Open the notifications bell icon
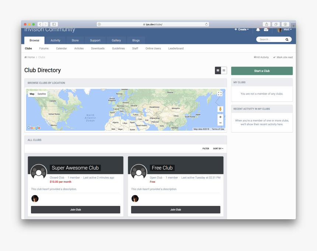The width and height of the screenshot is (317, 251). [258, 30]
